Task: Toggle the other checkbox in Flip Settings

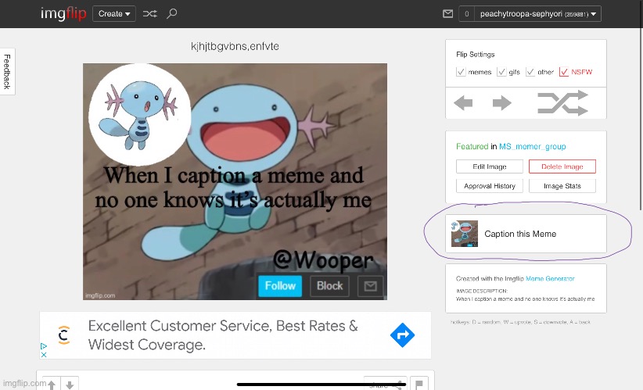Action: (530, 72)
